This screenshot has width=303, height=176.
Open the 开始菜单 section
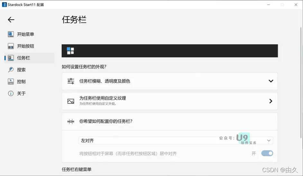[29, 34]
